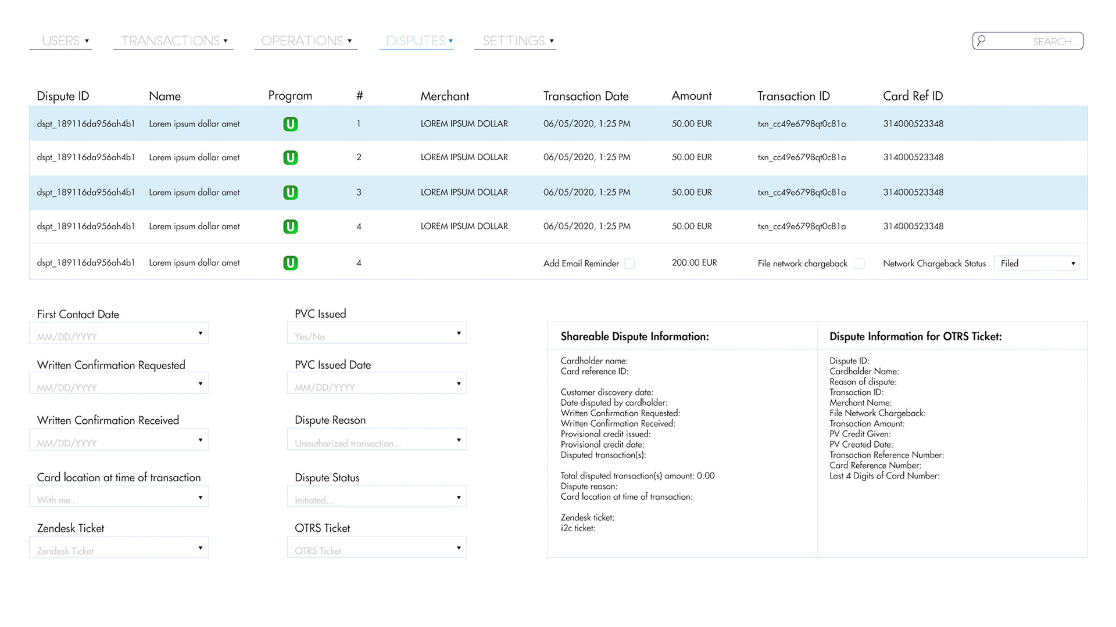1116x627 pixels.
Task: Open the Network Chargeback Status dropdown
Action: click(1036, 263)
